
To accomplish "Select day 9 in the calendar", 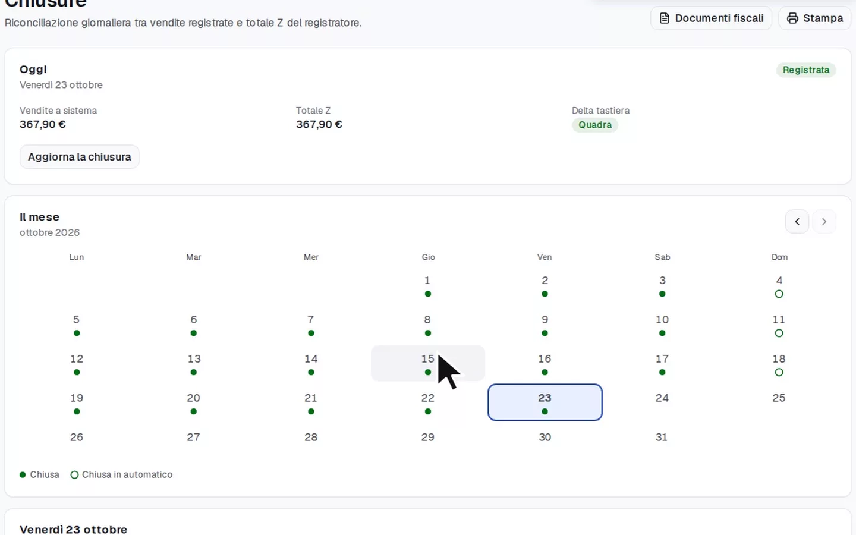I will tap(545, 324).
